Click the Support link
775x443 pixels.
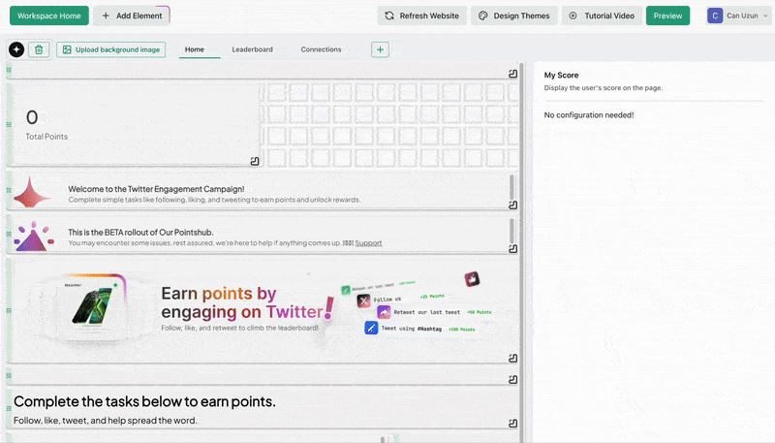(x=368, y=242)
